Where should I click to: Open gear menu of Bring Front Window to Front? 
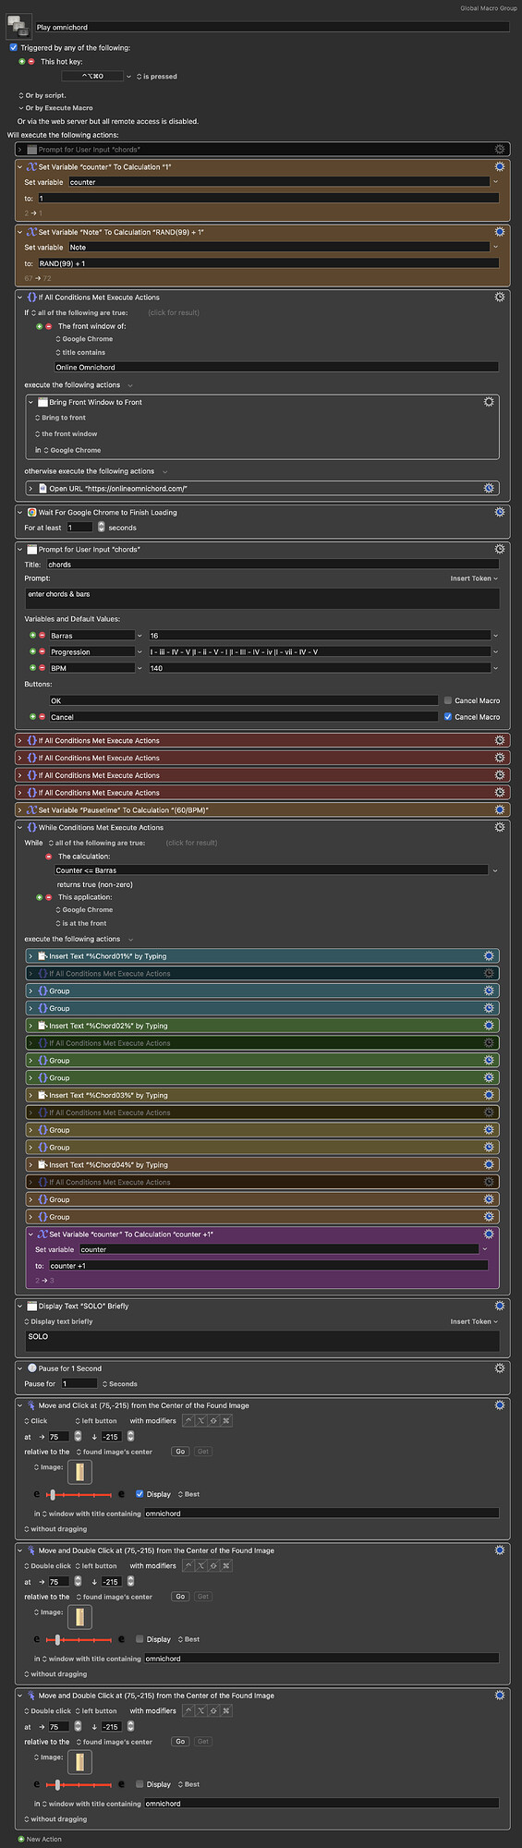[489, 402]
